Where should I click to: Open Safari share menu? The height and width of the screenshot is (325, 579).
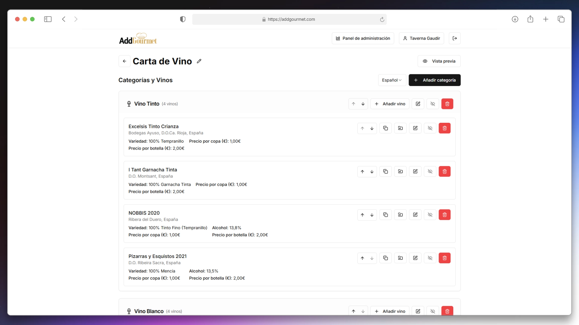coord(530,19)
